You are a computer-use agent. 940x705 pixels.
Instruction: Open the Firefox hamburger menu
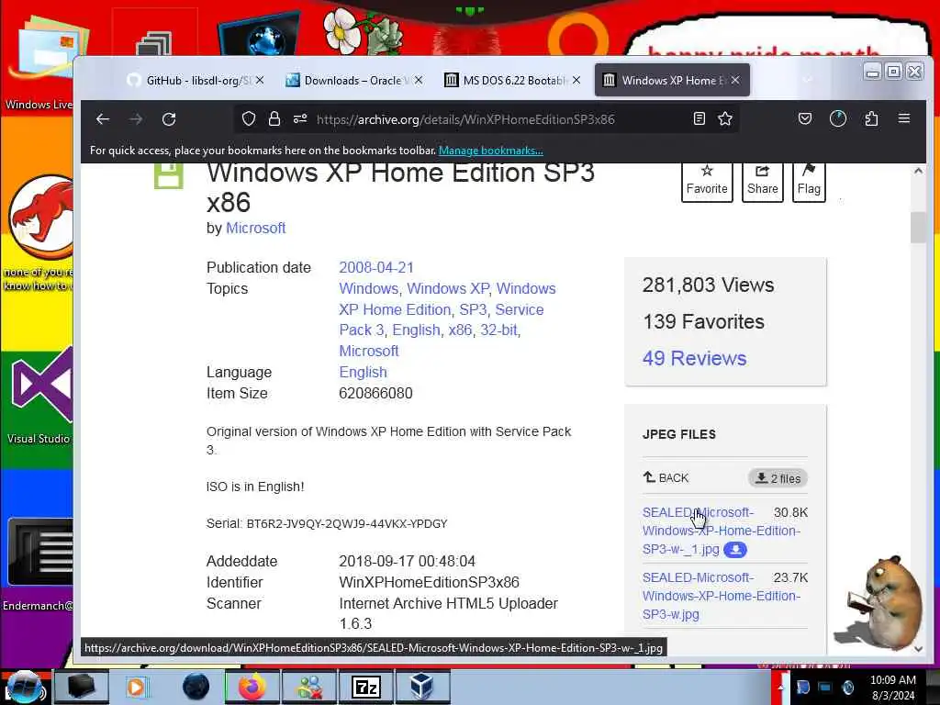[x=904, y=118]
